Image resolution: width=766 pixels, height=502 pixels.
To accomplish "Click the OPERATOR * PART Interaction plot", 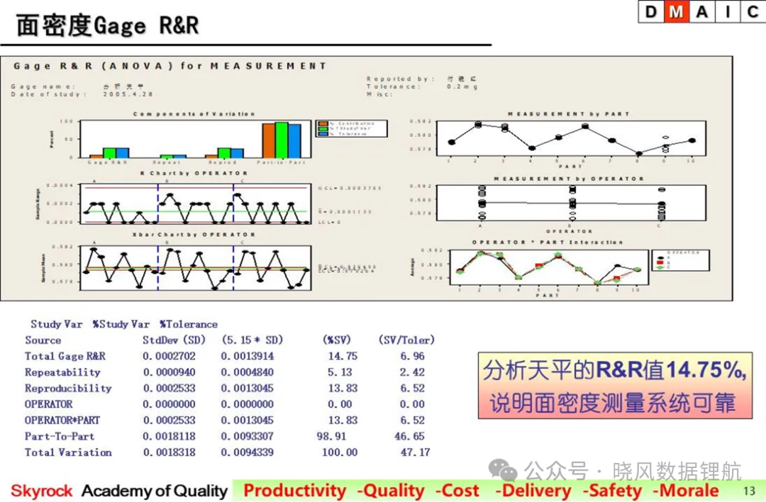I will tap(549, 267).
